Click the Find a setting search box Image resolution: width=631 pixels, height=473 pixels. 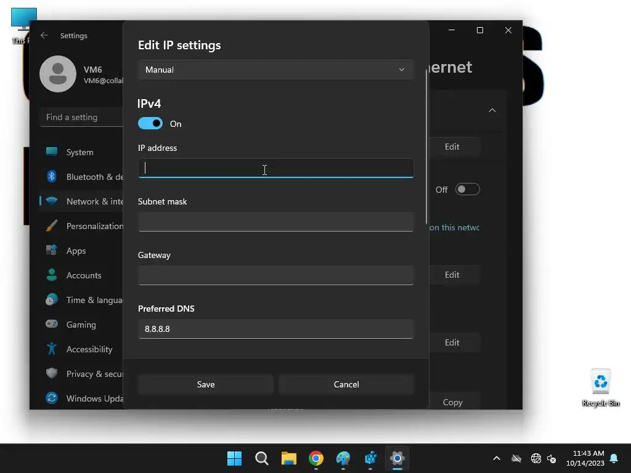[82, 117]
